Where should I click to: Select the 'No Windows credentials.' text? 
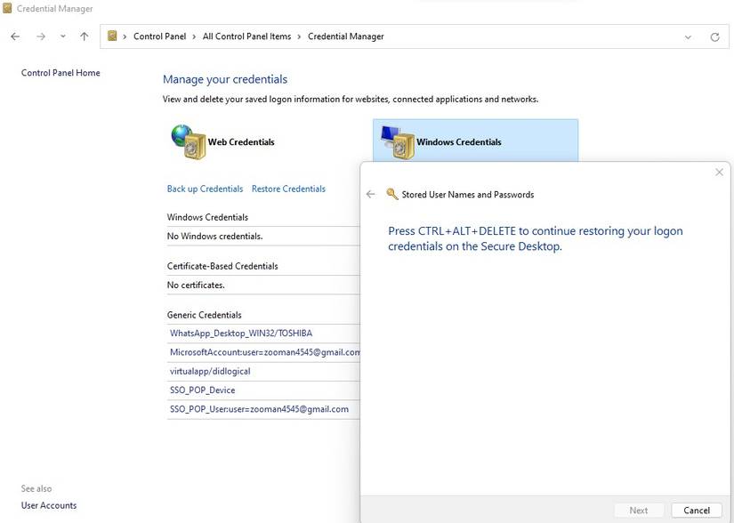215,237
